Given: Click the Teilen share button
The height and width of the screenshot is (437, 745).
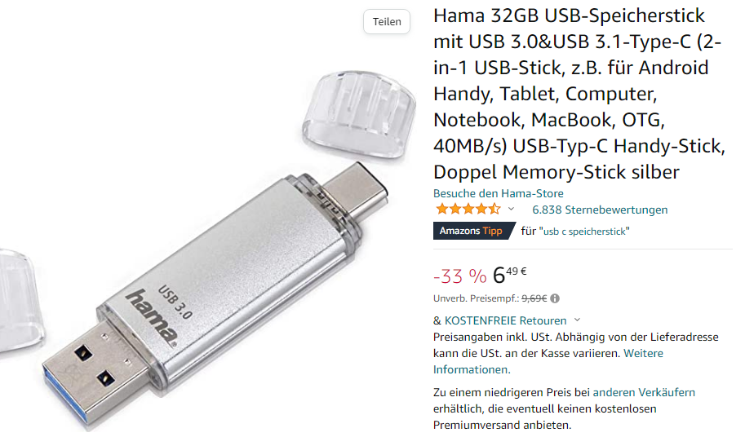Looking at the screenshot, I should (386, 22).
